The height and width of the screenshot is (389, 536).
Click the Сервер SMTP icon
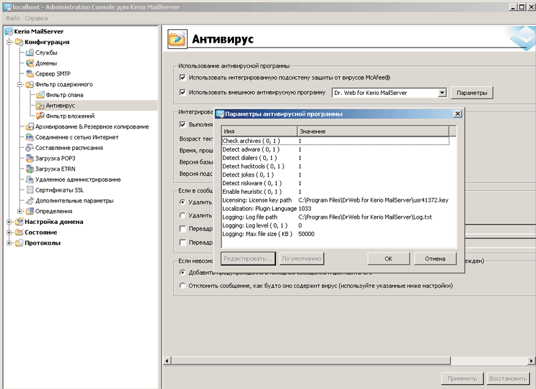click(x=29, y=74)
